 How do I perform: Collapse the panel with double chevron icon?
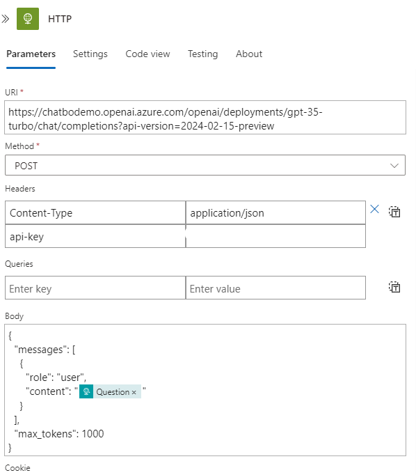click(5, 19)
